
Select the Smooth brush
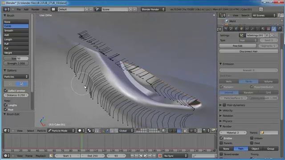tap(16, 31)
